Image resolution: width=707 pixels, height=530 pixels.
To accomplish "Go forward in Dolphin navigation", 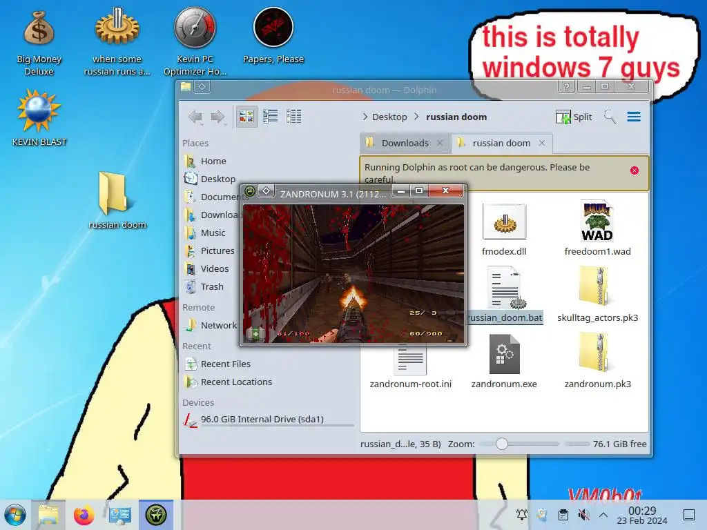I will tap(217, 117).
